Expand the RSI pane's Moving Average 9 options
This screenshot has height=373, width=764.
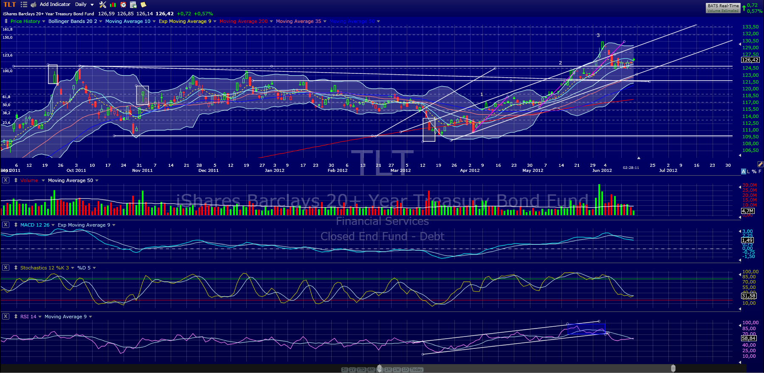coord(90,317)
